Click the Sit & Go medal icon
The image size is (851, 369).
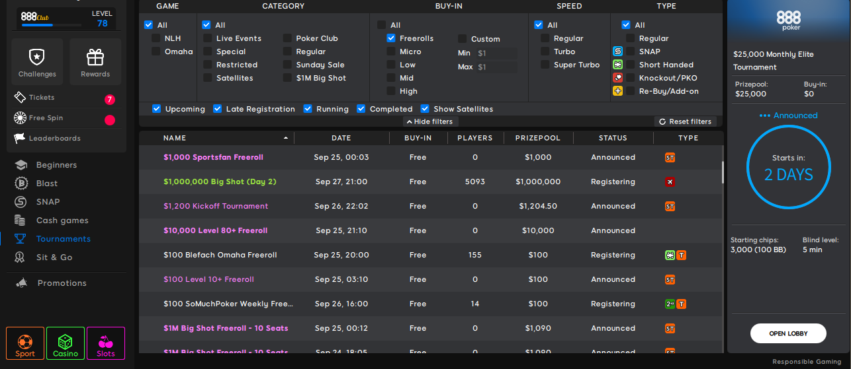coord(21,257)
